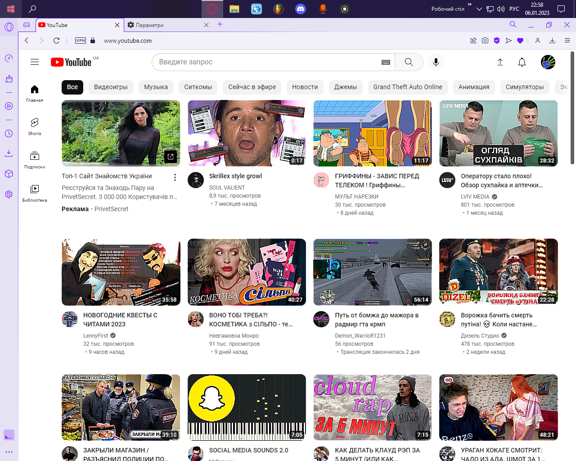The image size is (576, 461).
Task: Open the virtual keyboard icon in search box
Action: [386, 62]
